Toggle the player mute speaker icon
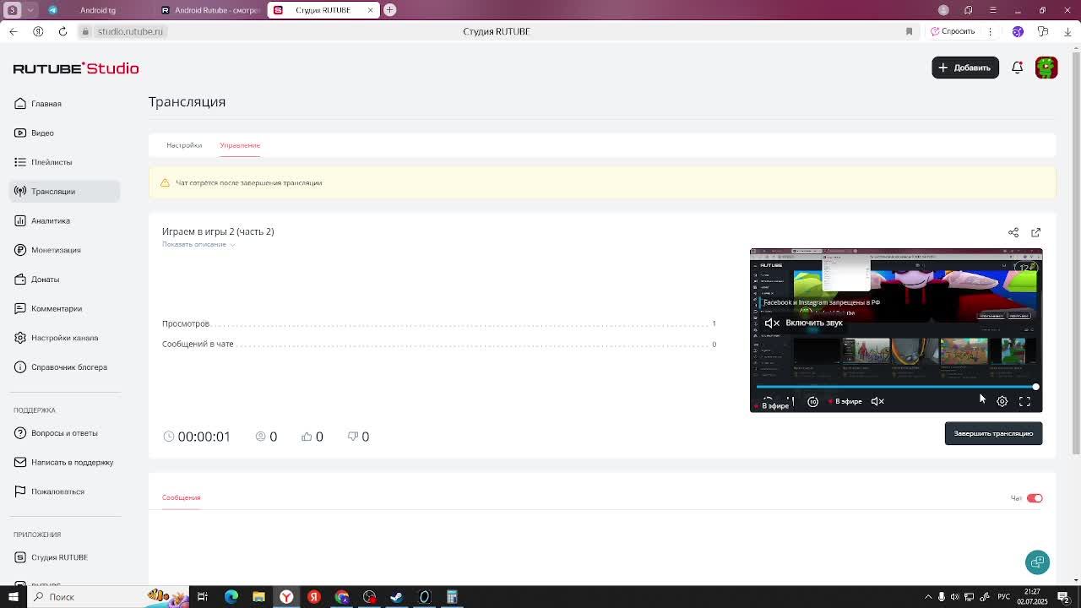 pos(877,402)
